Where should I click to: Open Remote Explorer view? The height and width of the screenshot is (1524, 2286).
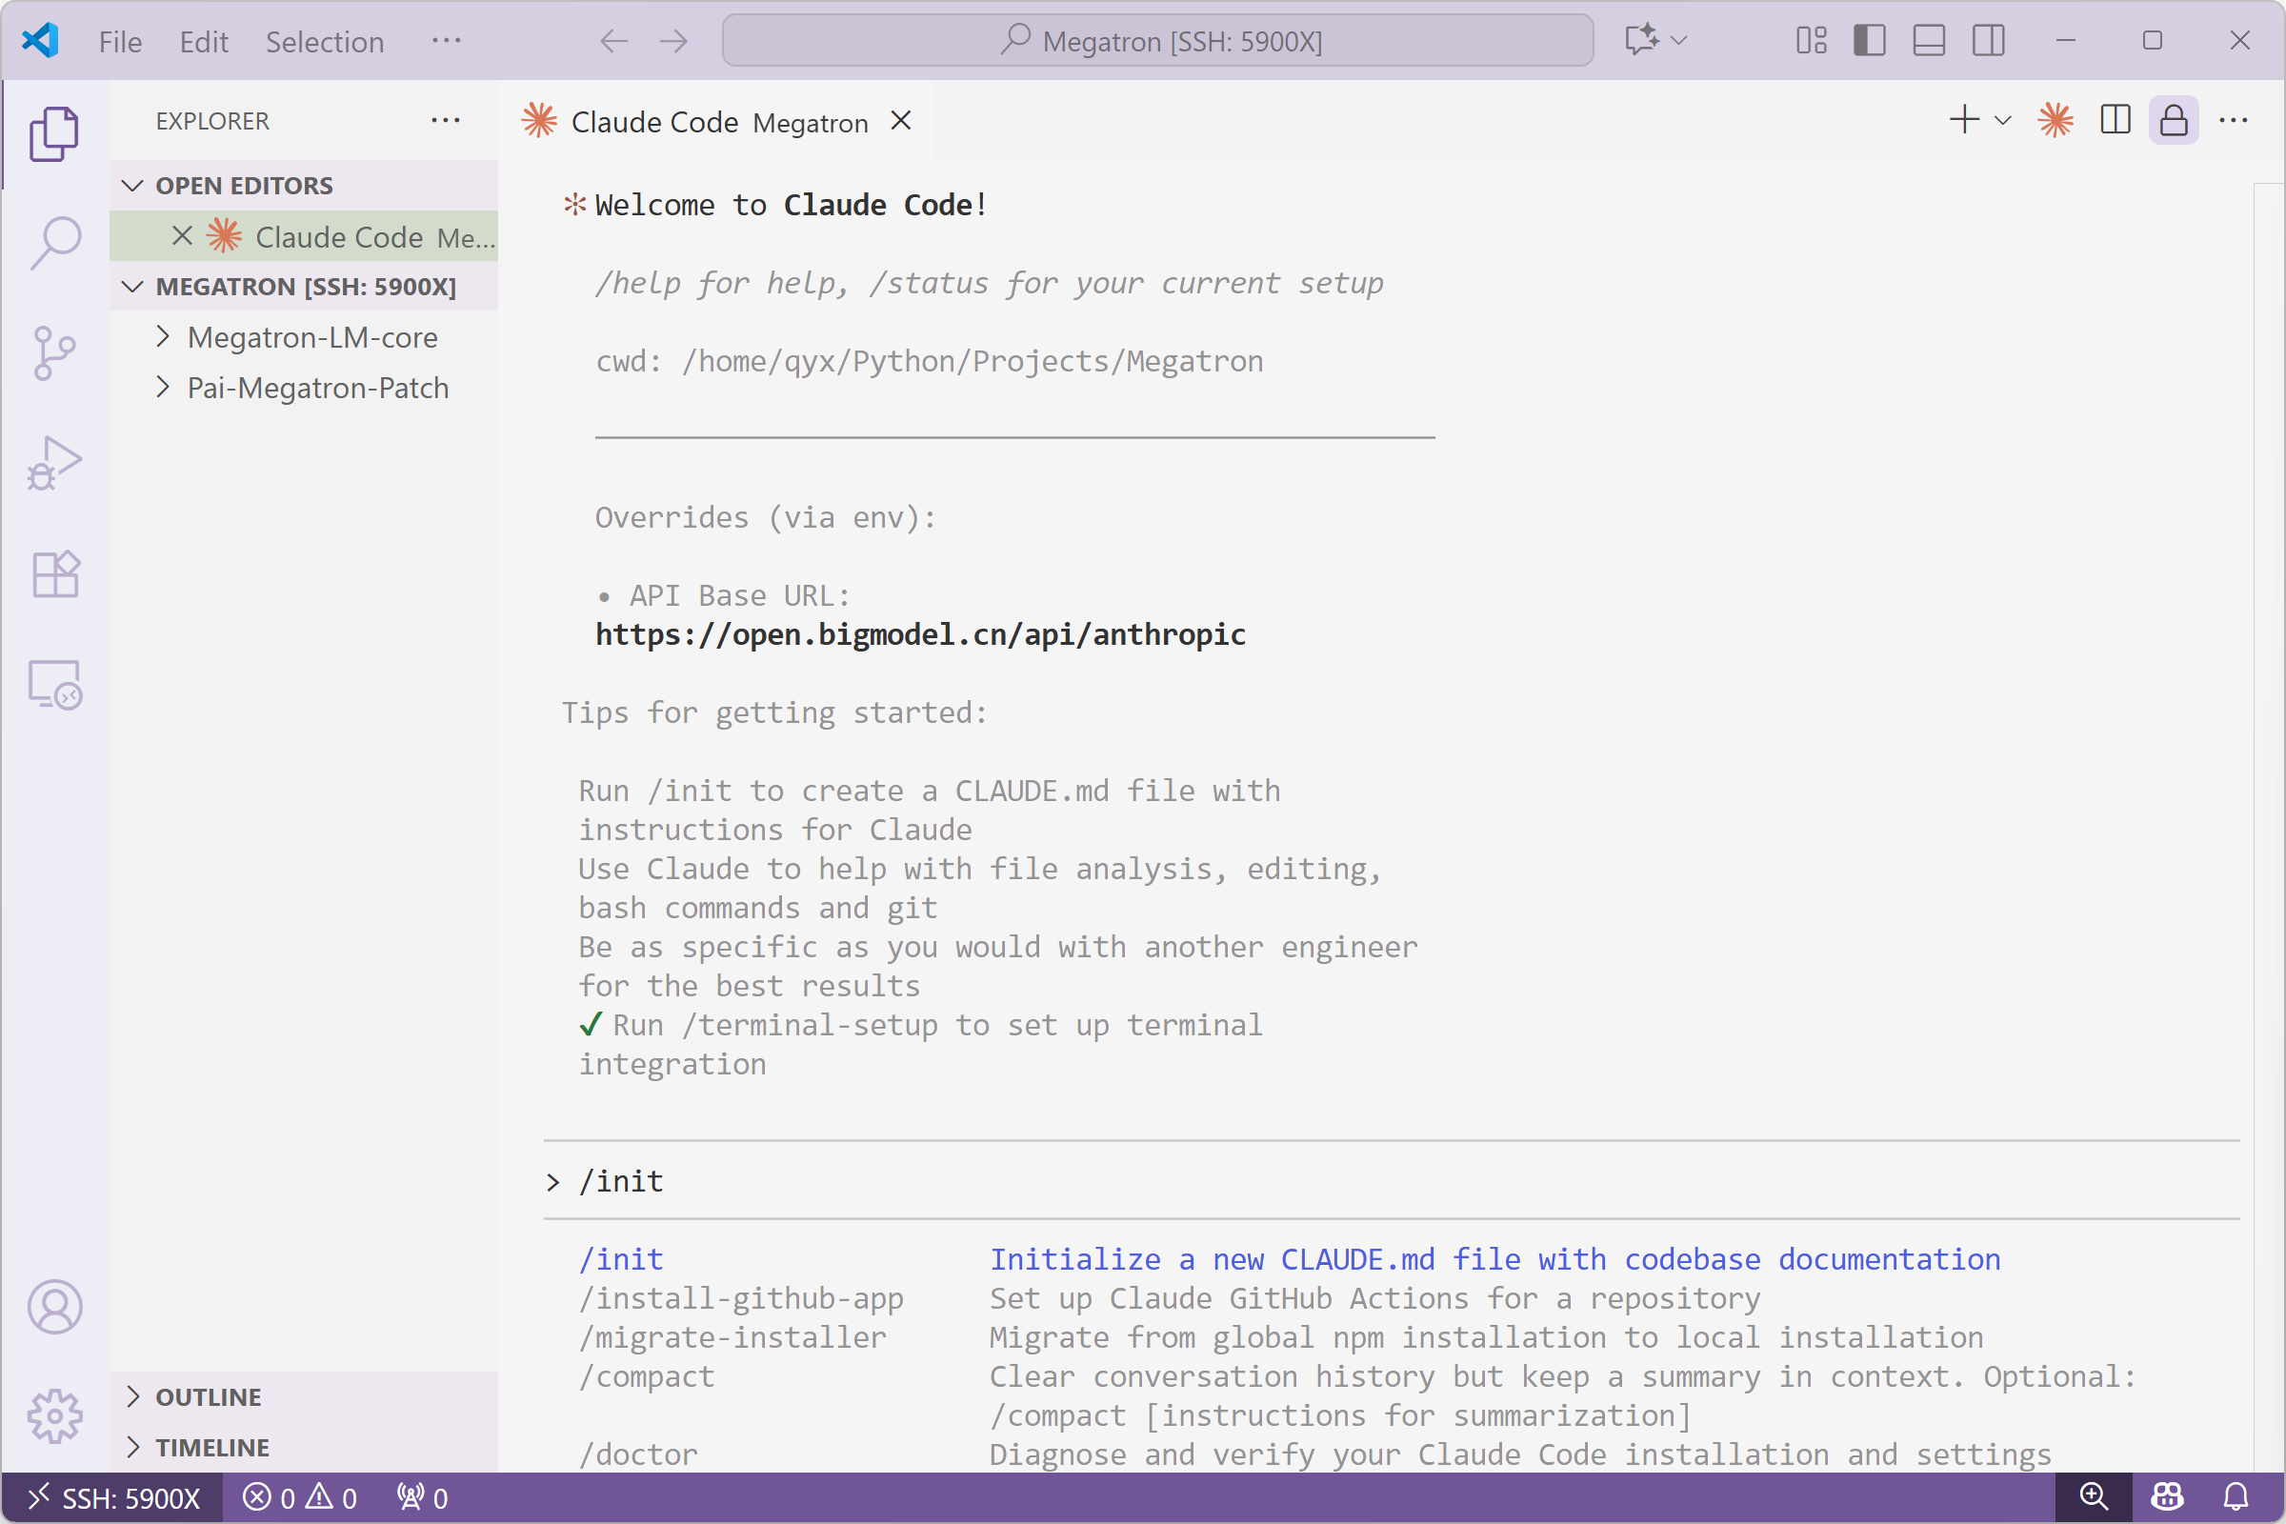pyautogui.click(x=54, y=685)
